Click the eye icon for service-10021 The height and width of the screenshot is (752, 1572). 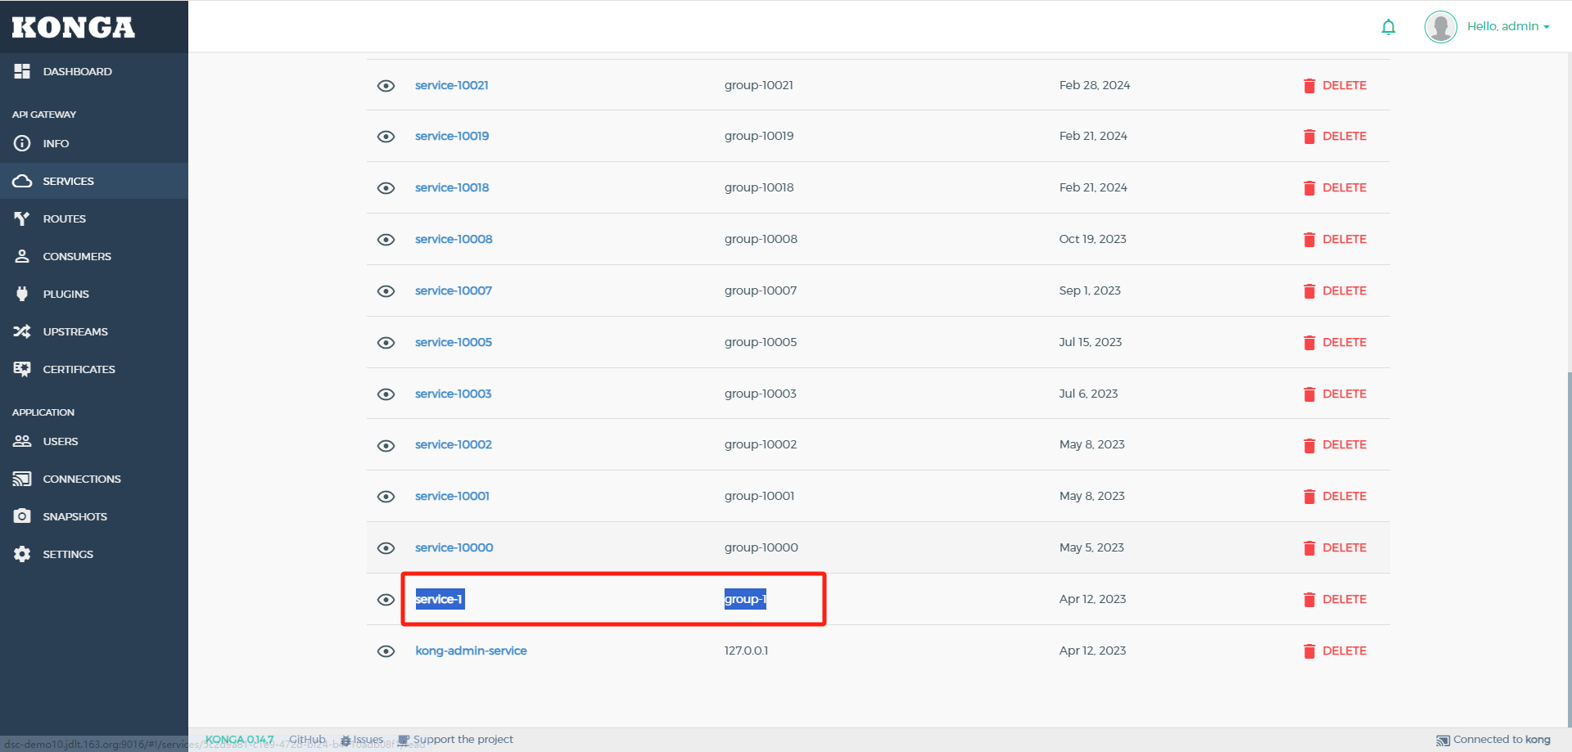(386, 86)
